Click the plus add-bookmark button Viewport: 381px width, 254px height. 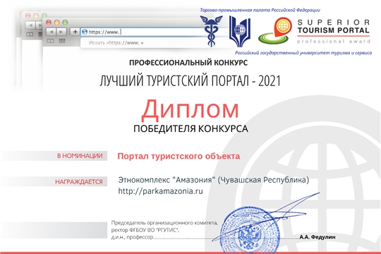[x=75, y=32]
